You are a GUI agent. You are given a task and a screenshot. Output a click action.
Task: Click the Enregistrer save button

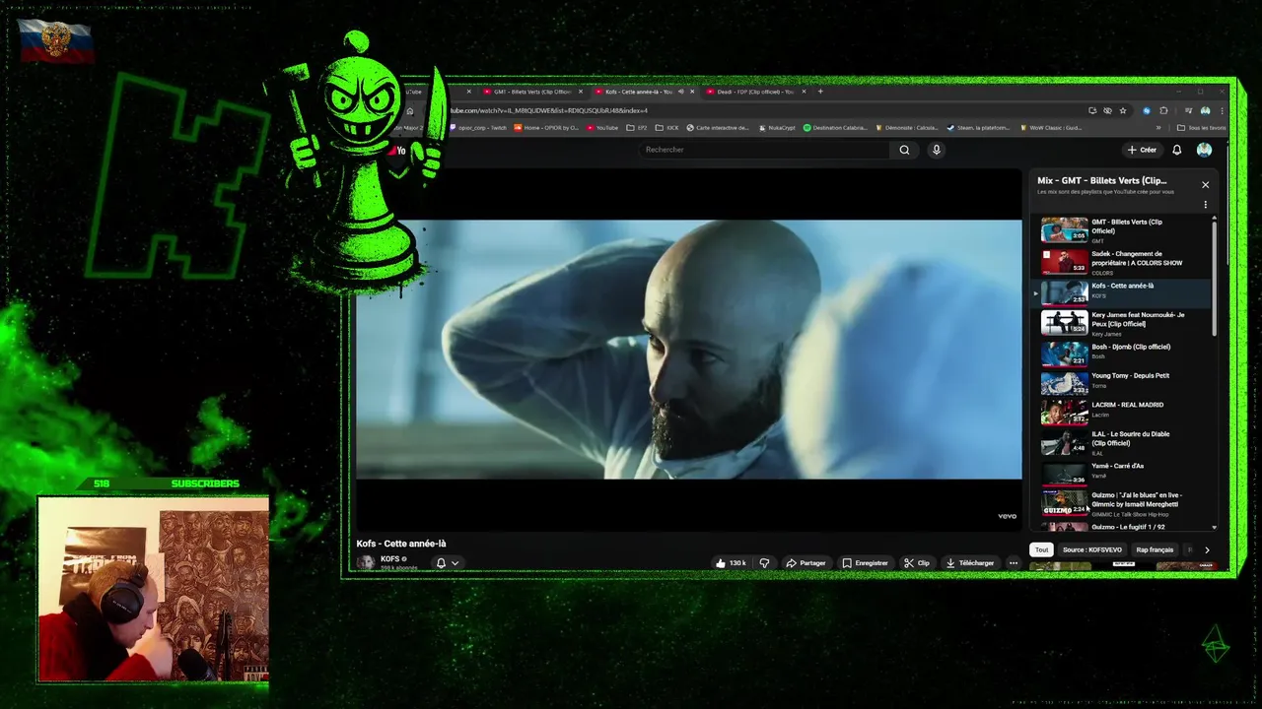865,563
